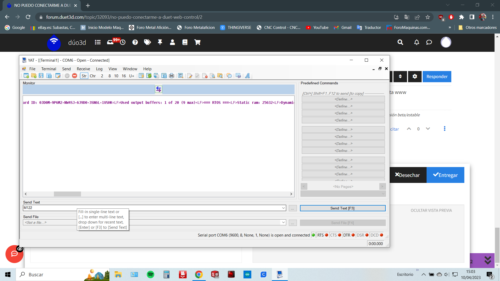The image size is (500, 281).
Task: Open the Terminal menu
Action: (48, 69)
